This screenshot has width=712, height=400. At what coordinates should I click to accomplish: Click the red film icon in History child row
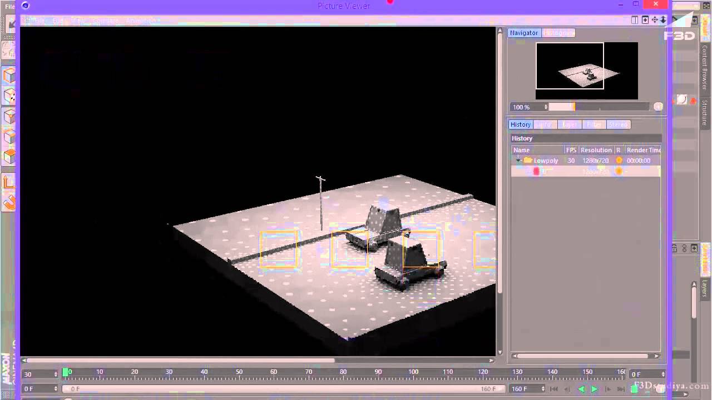pyautogui.click(x=536, y=172)
